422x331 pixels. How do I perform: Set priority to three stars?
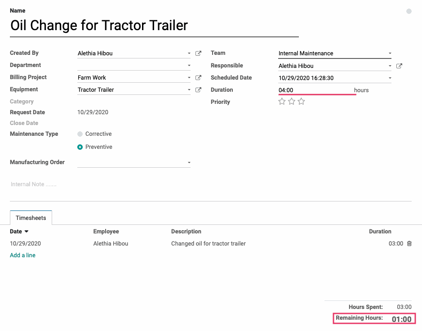301,102
